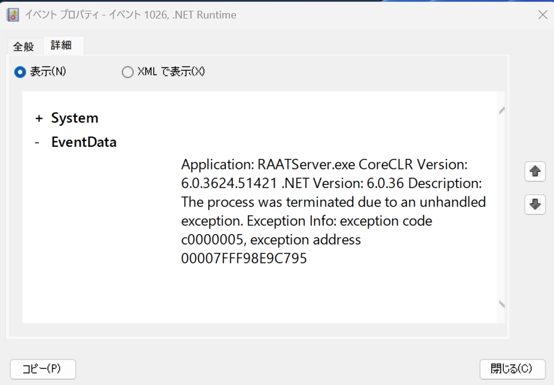Select the XML で表示(X) radio button
The width and height of the screenshot is (554, 385).
pyautogui.click(x=127, y=72)
